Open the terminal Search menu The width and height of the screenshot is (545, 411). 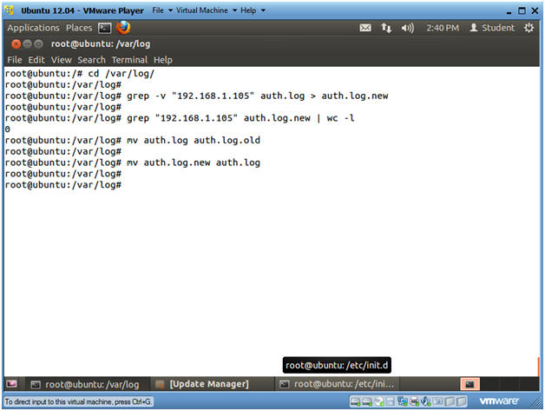click(91, 60)
